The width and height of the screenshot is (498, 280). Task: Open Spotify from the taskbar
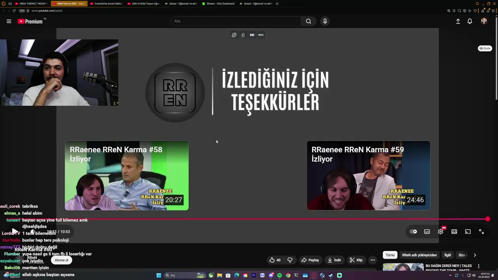pyautogui.click(x=279, y=275)
